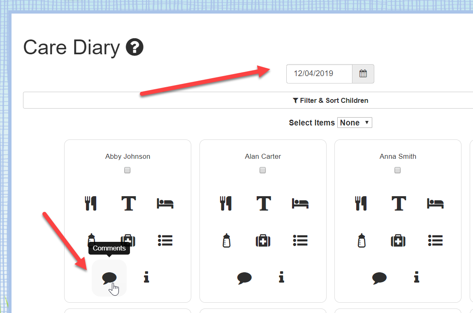Click the Anna Smith name heading
The width and height of the screenshot is (473, 313).
pyautogui.click(x=398, y=156)
